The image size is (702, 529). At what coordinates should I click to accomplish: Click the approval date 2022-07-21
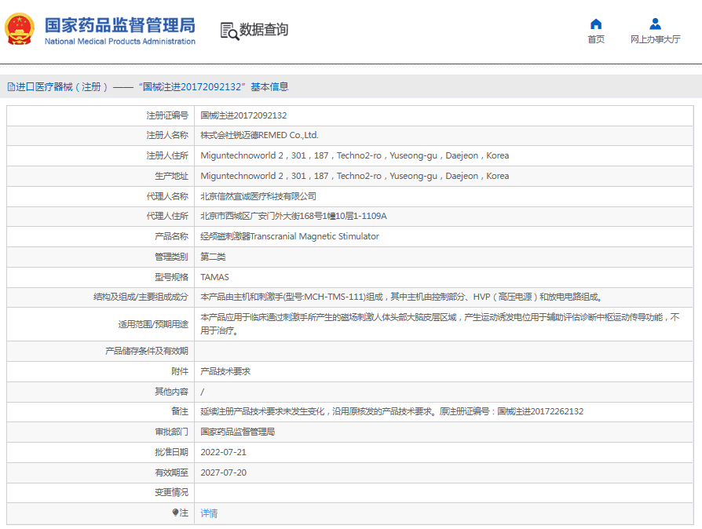(x=223, y=452)
